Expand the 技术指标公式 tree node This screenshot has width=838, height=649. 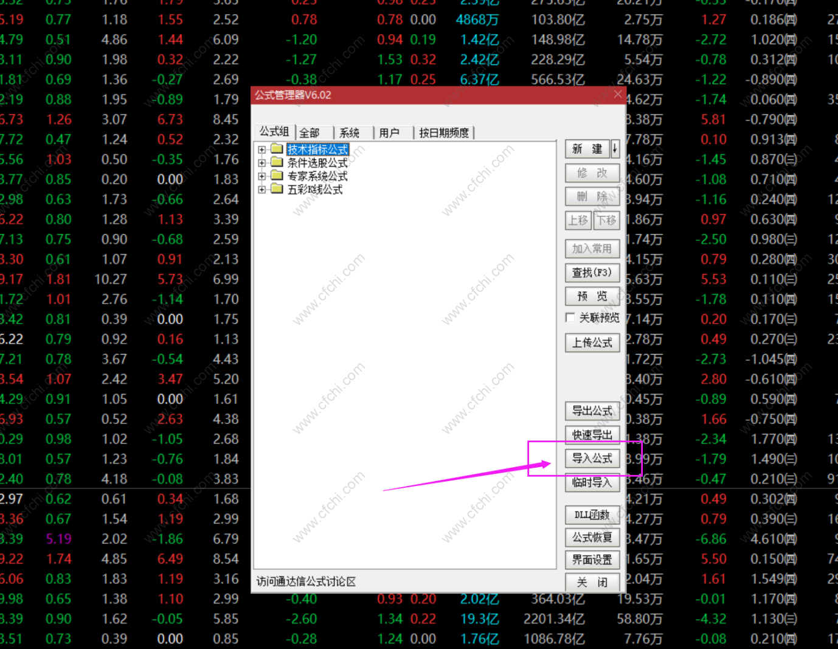click(x=261, y=150)
